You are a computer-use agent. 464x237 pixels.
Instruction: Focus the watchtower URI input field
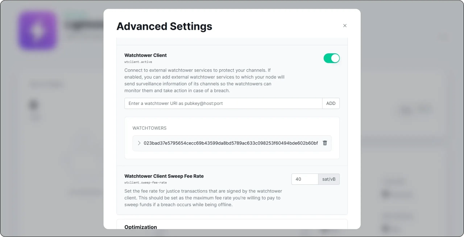[x=223, y=103]
